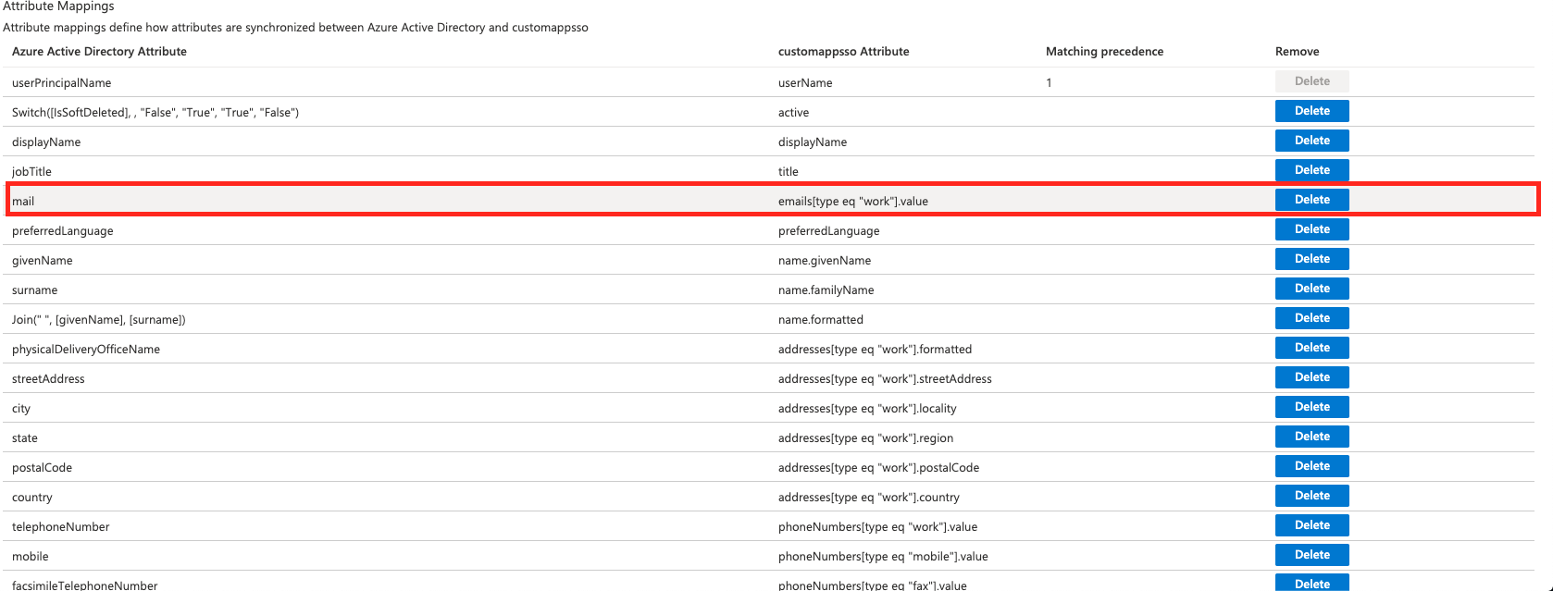Click the userName target attribute
The height and width of the screenshot is (591, 1553).
(805, 83)
